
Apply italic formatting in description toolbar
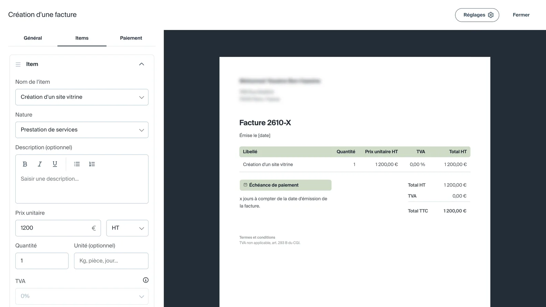pos(40,164)
